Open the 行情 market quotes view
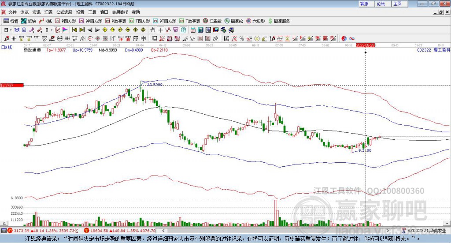 (11, 21)
